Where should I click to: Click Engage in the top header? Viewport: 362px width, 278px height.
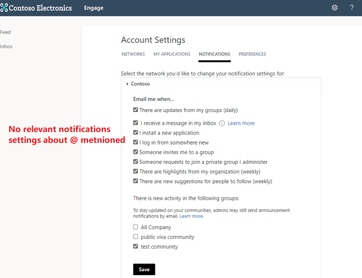pyautogui.click(x=94, y=8)
